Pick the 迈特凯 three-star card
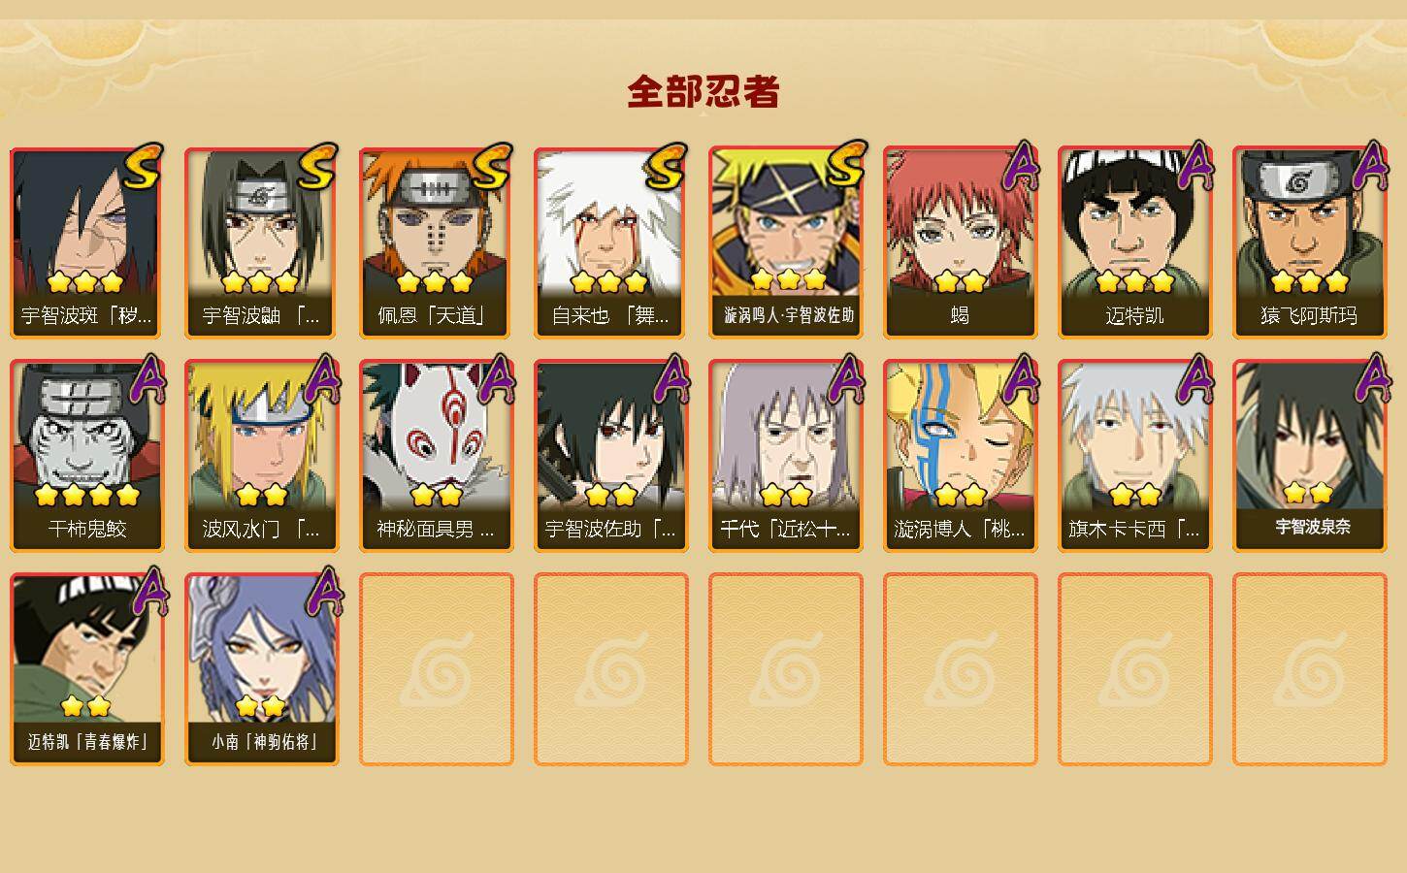 click(x=1134, y=242)
